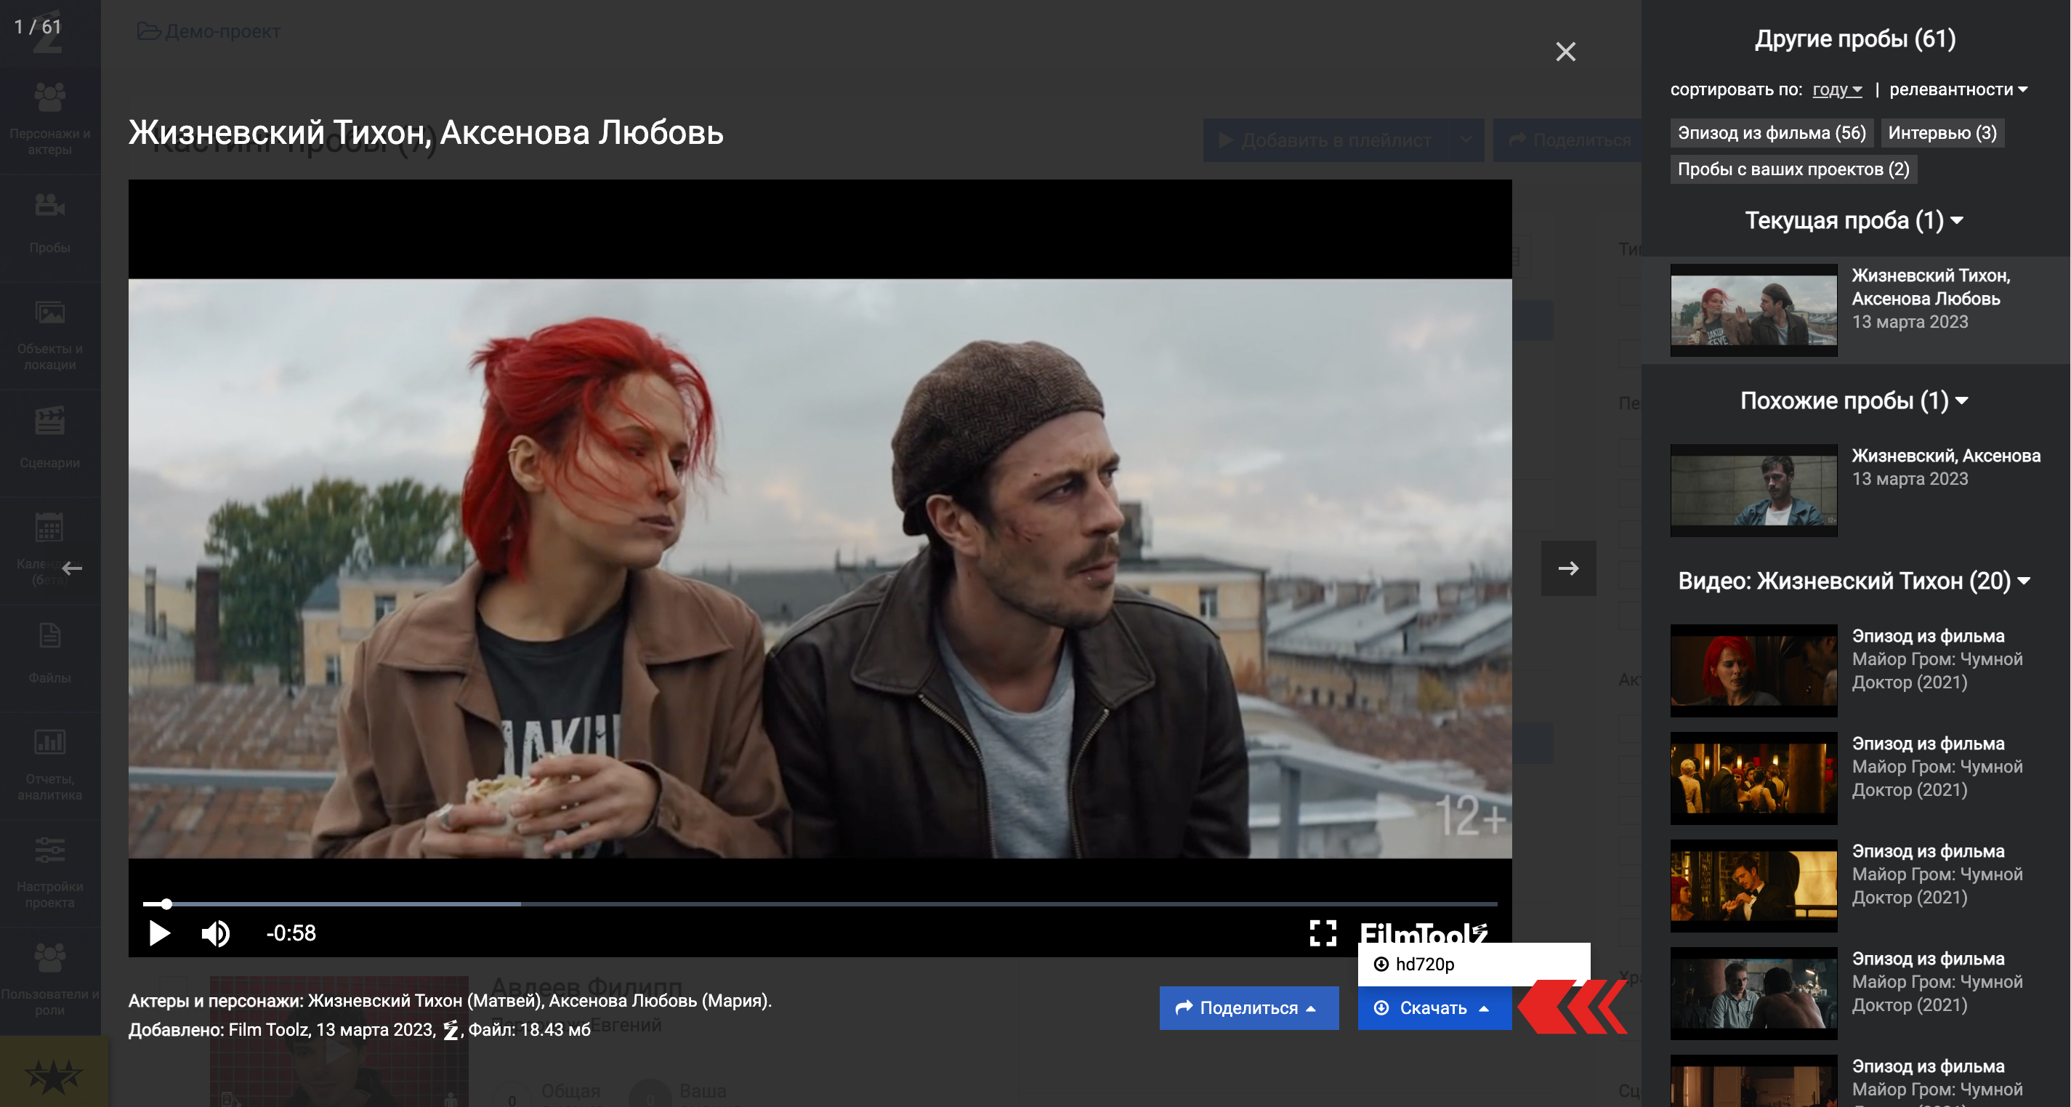Viewport: 2071px width, 1107px height.
Task: Collapse Текущая проба (1) section
Action: pyautogui.click(x=1854, y=220)
